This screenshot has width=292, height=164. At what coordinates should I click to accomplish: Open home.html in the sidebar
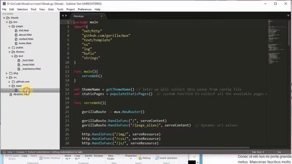pyautogui.click(x=25, y=43)
